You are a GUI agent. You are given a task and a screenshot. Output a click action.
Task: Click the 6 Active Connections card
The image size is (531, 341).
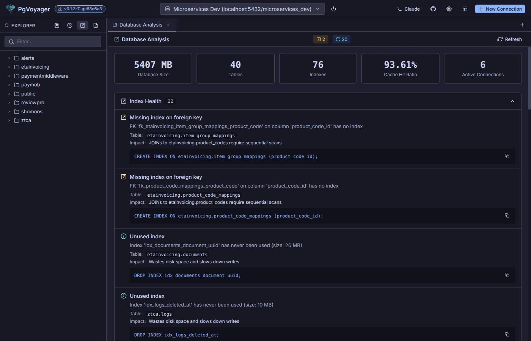click(483, 68)
